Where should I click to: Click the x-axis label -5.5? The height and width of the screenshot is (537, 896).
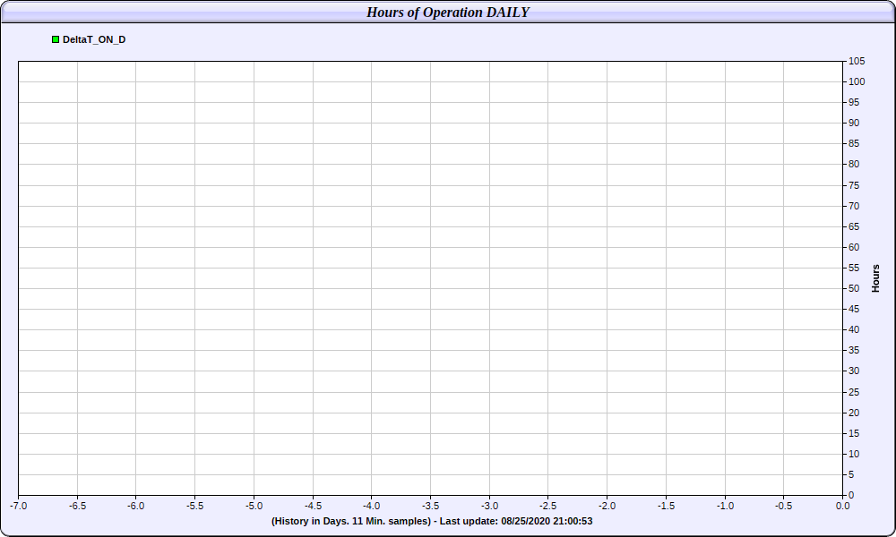tap(194, 506)
